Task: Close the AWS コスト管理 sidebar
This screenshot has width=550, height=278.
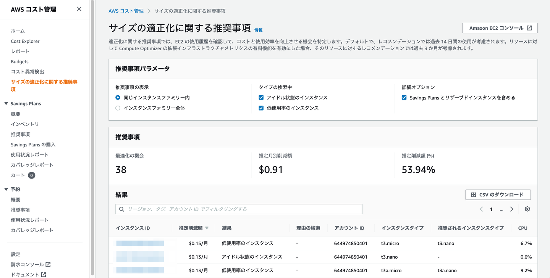Action: click(x=79, y=9)
